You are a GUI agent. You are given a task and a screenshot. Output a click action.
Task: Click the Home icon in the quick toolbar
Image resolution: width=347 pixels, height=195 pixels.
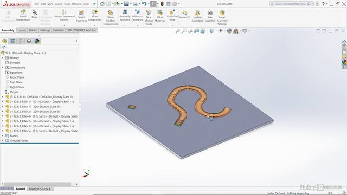[x=102, y=4]
